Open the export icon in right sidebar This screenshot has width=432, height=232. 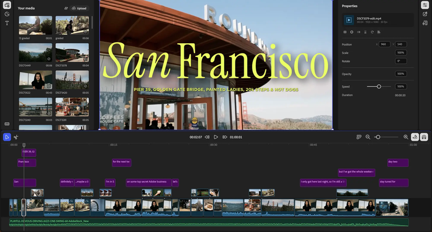(425, 14)
